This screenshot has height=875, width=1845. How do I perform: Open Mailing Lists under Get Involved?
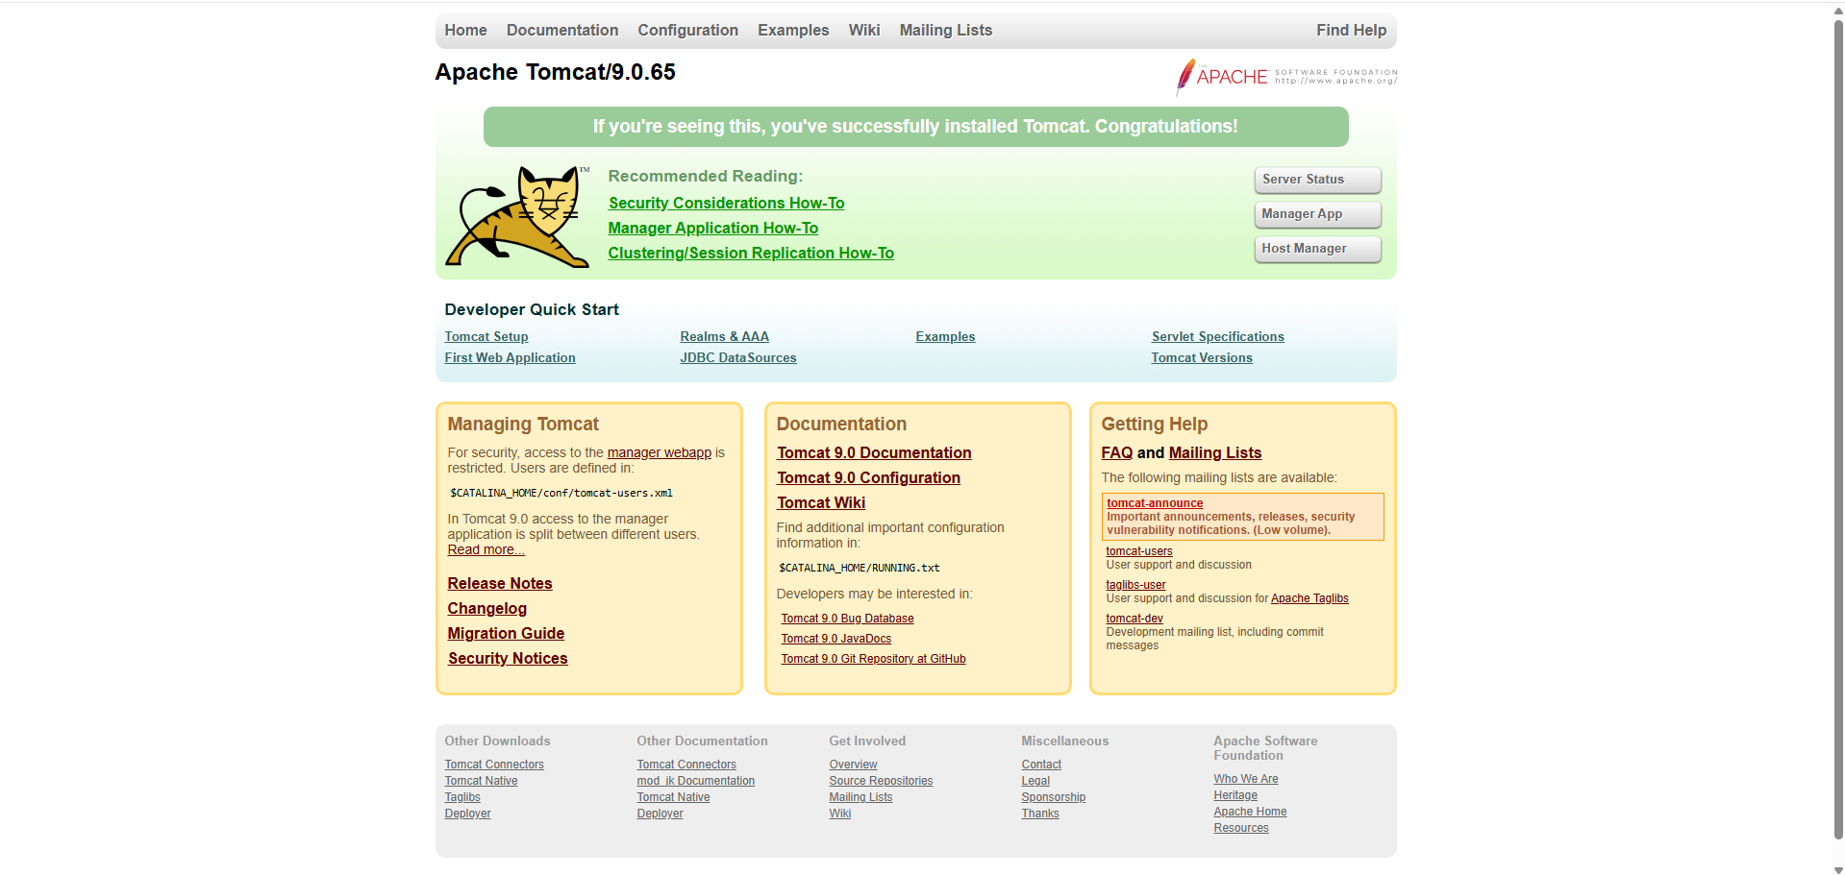coord(860,798)
